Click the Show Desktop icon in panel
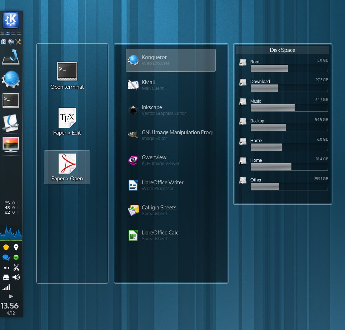345x330 pixels. point(11,57)
